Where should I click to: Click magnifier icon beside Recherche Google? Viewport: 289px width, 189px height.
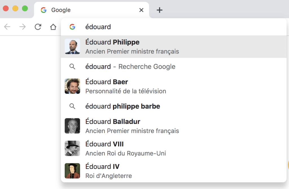72,66
